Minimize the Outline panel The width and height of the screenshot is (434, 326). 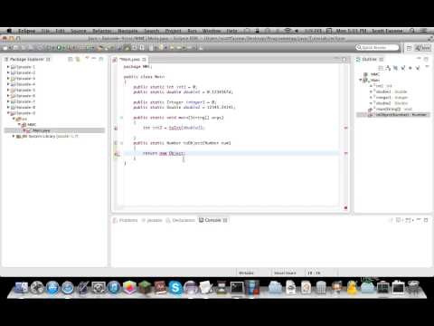(x=419, y=59)
